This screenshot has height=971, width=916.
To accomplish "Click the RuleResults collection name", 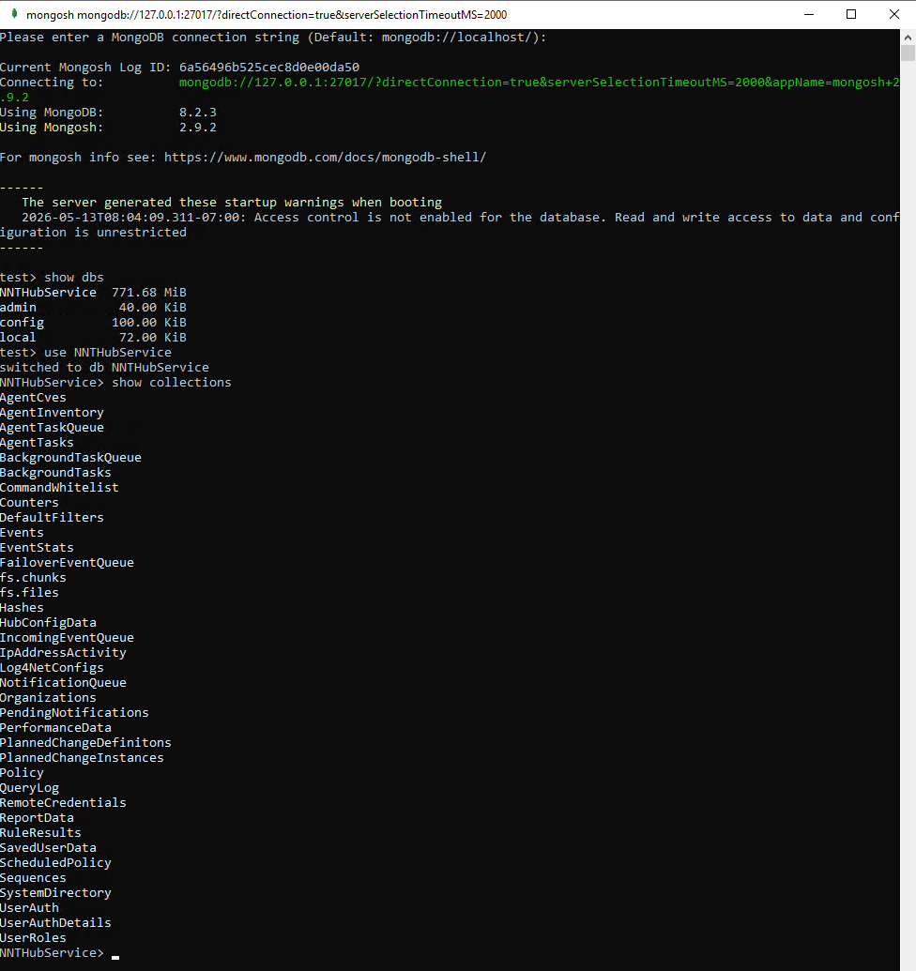I will [40, 833].
